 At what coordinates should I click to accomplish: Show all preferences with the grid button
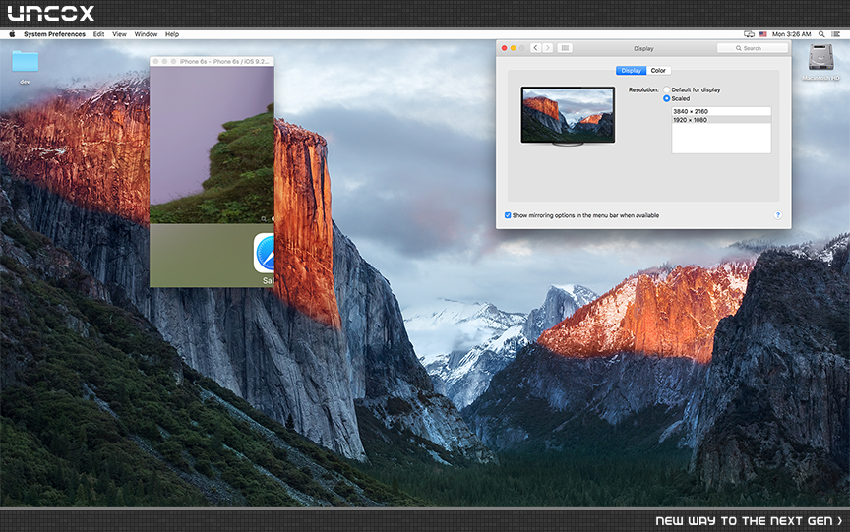pos(565,48)
